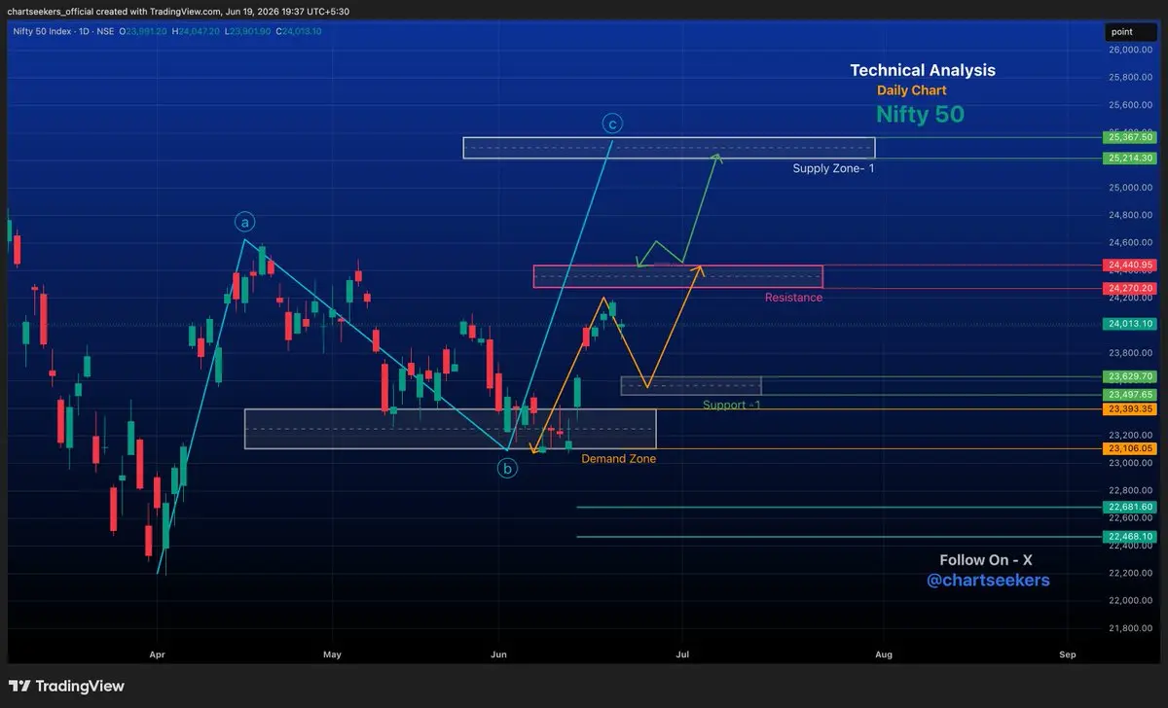Select the 23,629.70 green price tag
Screen dimensions: 1168x708
[1129, 376]
